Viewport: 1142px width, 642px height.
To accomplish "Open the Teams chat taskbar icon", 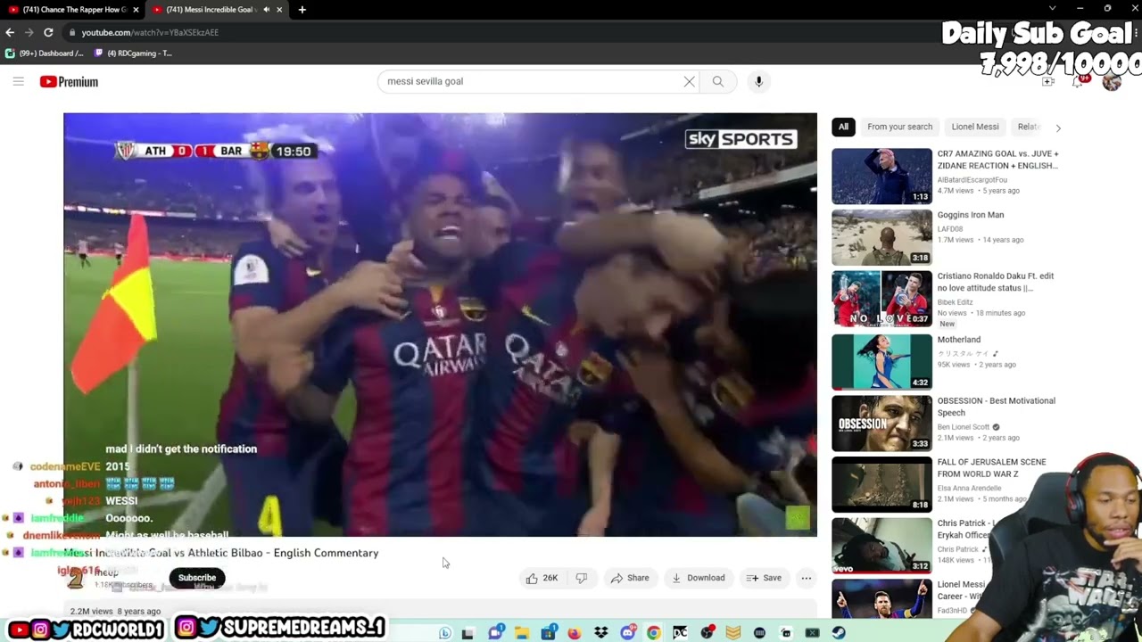I will (x=495, y=632).
